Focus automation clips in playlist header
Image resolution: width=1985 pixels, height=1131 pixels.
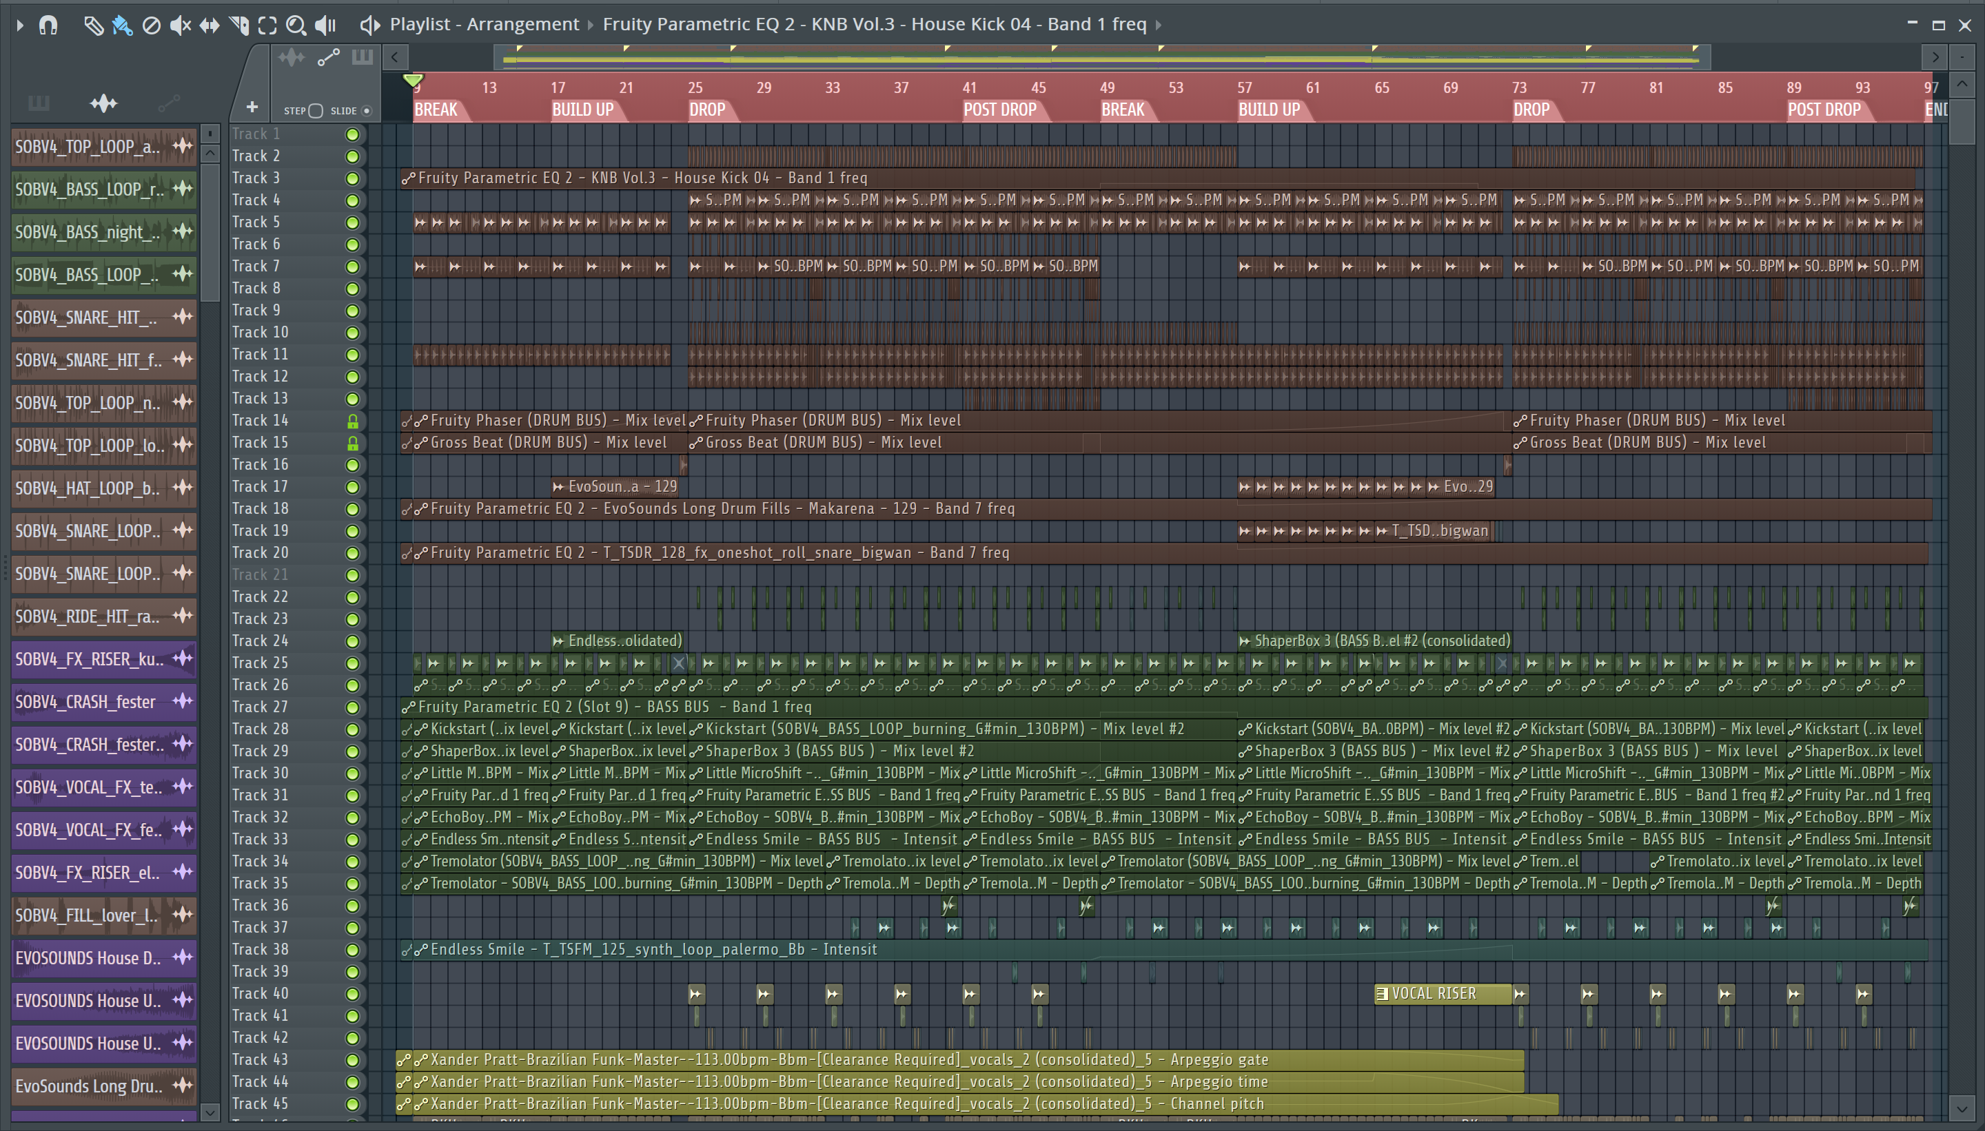tap(328, 56)
